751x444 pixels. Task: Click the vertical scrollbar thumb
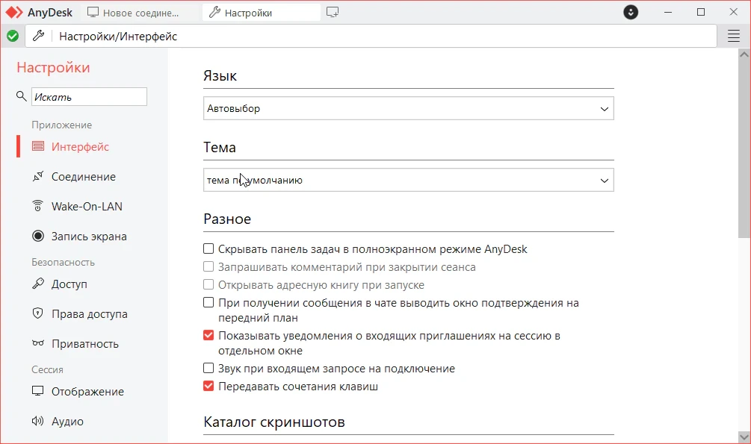(744, 148)
